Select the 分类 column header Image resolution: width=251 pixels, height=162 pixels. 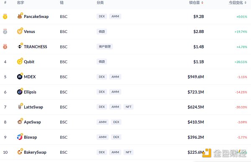click(x=100, y=3)
